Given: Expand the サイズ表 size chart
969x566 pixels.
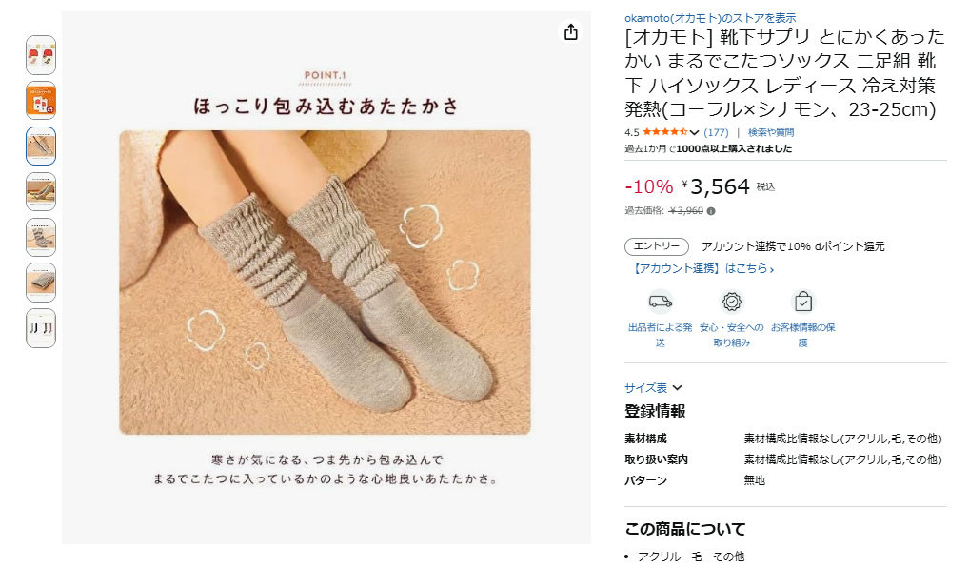Looking at the screenshot, I should (653, 388).
